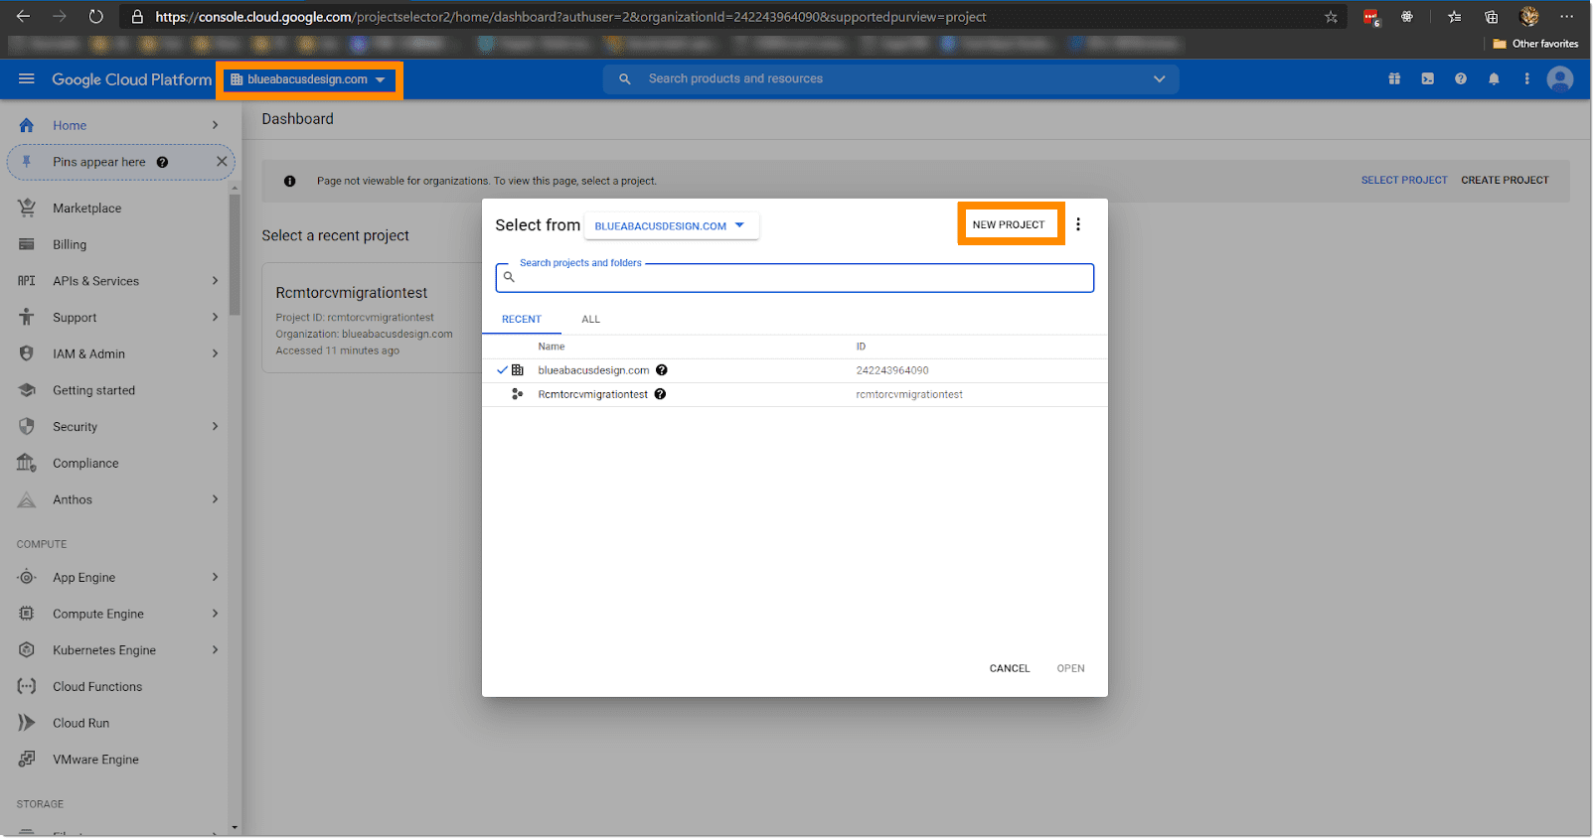The width and height of the screenshot is (1595, 840).
Task: Select the blueabacusdesign.com organization row
Action: 795,370
